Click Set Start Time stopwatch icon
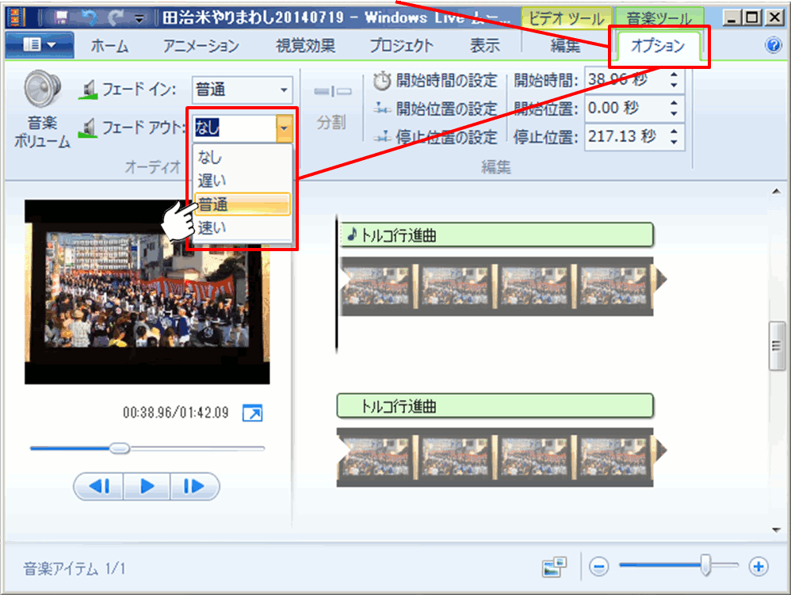This screenshot has width=791, height=595. [x=383, y=80]
